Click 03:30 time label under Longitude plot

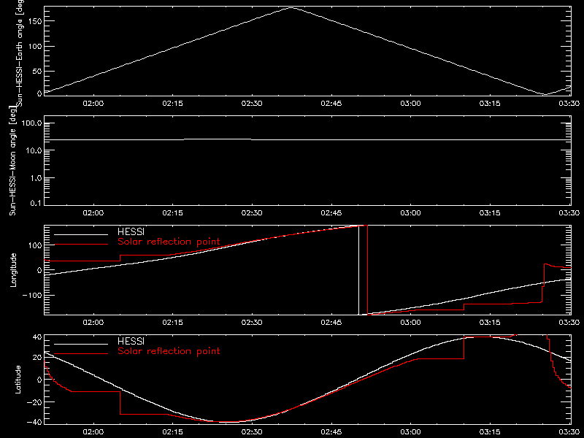tap(569, 323)
